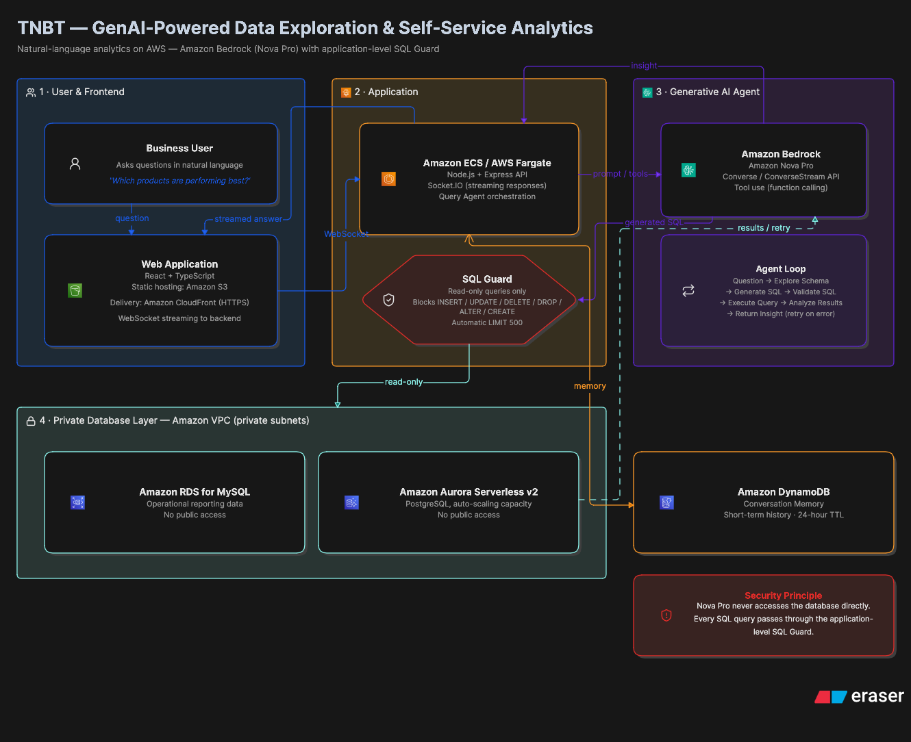The height and width of the screenshot is (742, 911).
Task: Click 'Socket.IO (streaming responses)' text
Action: [x=487, y=186]
